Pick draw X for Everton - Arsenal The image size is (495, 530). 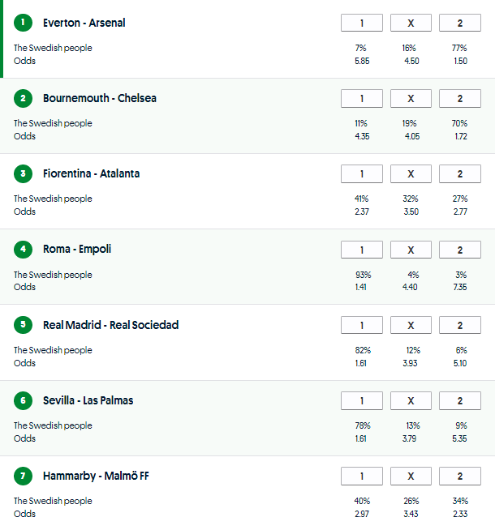[x=411, y=23]
